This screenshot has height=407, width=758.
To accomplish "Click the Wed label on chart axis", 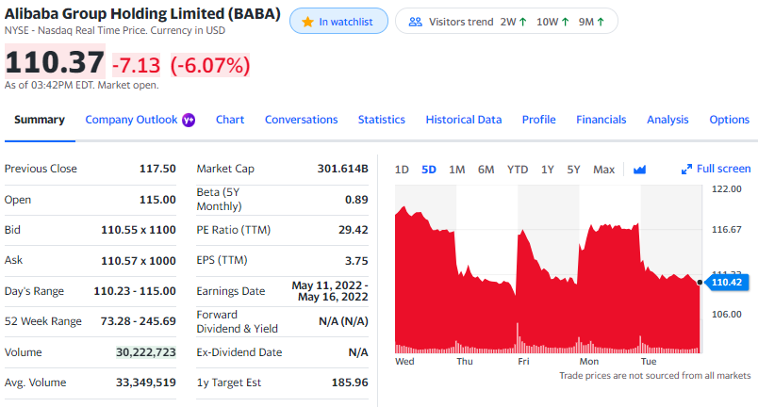I will 404,361.
